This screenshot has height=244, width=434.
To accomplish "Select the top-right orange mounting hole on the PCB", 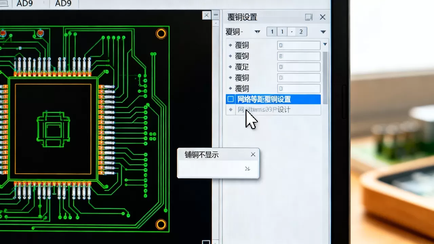I will point(161,33).
